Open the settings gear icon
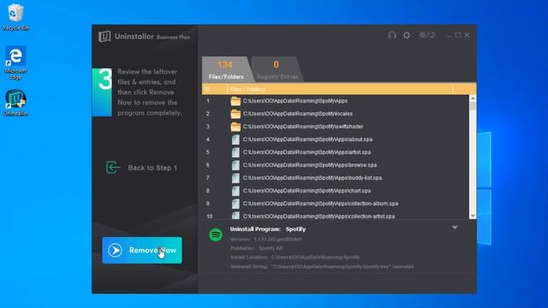The height and width of the screenshot is (308, 548). pyautogui.click(x=407, y=35)
